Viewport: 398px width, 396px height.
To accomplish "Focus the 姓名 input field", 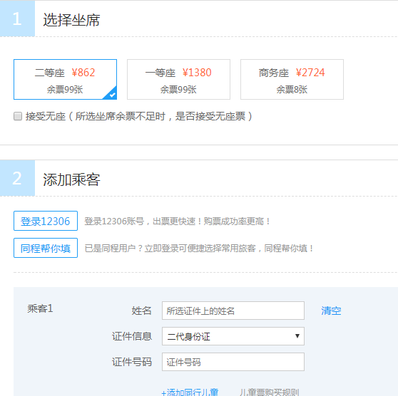I will tap(233, 311).
